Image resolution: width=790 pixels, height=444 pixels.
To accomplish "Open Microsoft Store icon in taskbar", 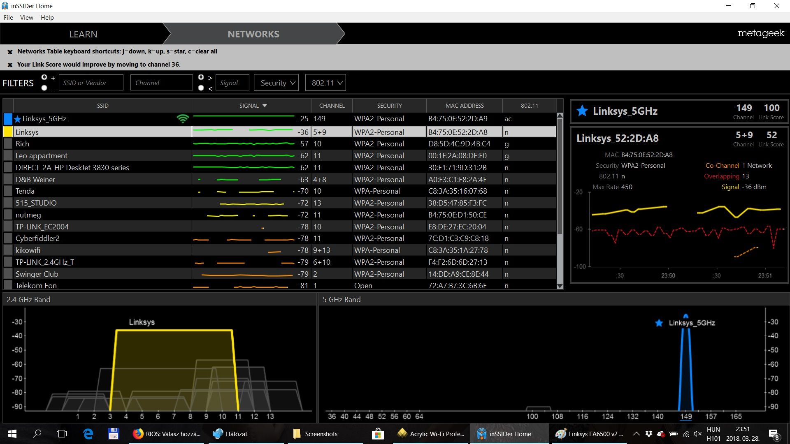I will (x=377, y=434).
